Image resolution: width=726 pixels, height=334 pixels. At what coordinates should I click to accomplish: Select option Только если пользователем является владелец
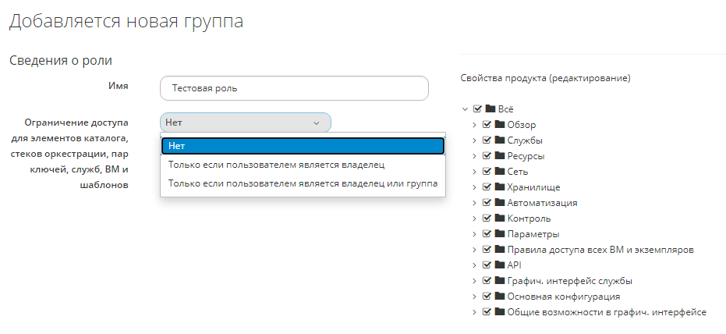(x=276, y=165)
